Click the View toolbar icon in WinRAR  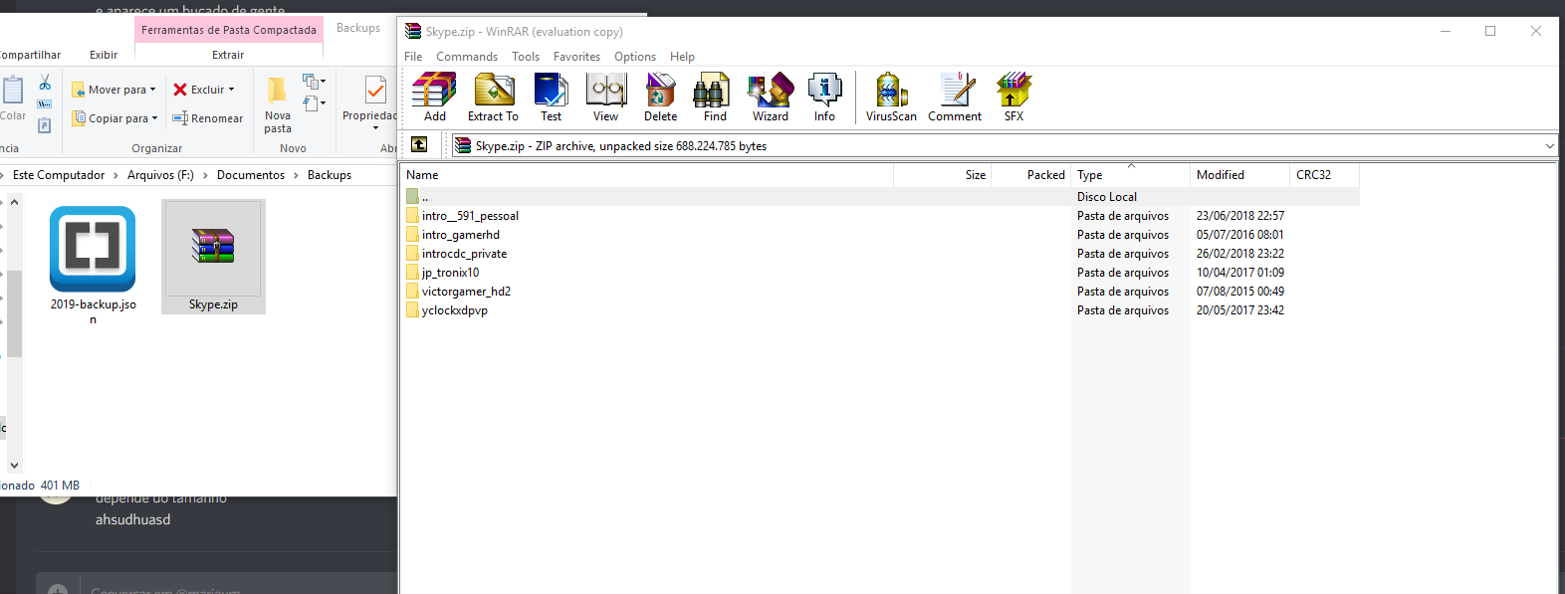coord(605,98)
